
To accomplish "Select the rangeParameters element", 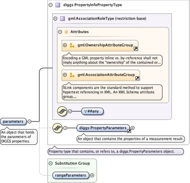I will click(x=70, y=175).
